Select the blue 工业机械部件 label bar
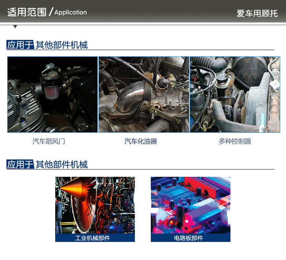This screenshot has height=260, width=286. [95, 238]
